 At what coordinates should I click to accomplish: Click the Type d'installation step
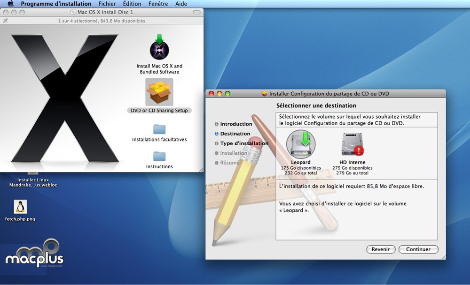[244, 143]
